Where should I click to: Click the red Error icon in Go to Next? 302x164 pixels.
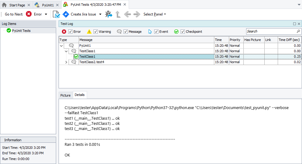(x=29, y=14)
